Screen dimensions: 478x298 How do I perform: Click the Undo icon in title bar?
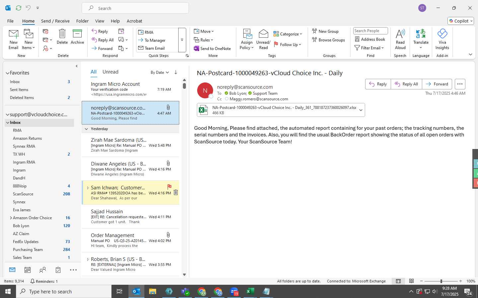28,8
